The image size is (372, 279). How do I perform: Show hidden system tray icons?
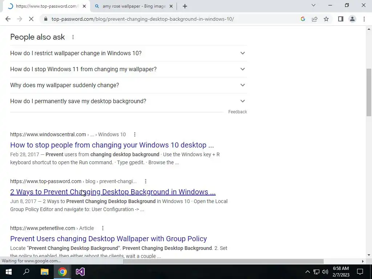(x=307, y=272)
